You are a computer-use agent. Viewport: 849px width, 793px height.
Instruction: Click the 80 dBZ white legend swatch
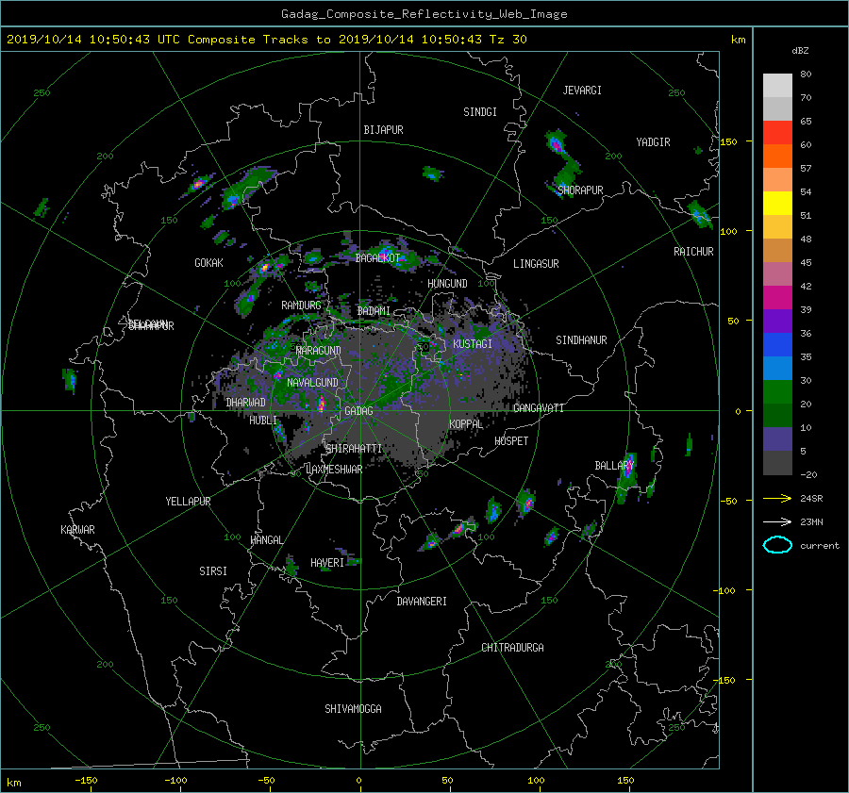tap(777, 85)
